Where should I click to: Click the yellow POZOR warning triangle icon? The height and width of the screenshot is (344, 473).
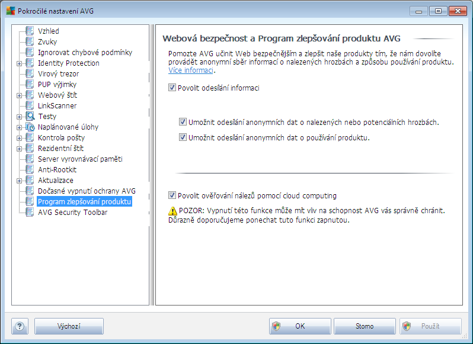click(x=172, y=211)
